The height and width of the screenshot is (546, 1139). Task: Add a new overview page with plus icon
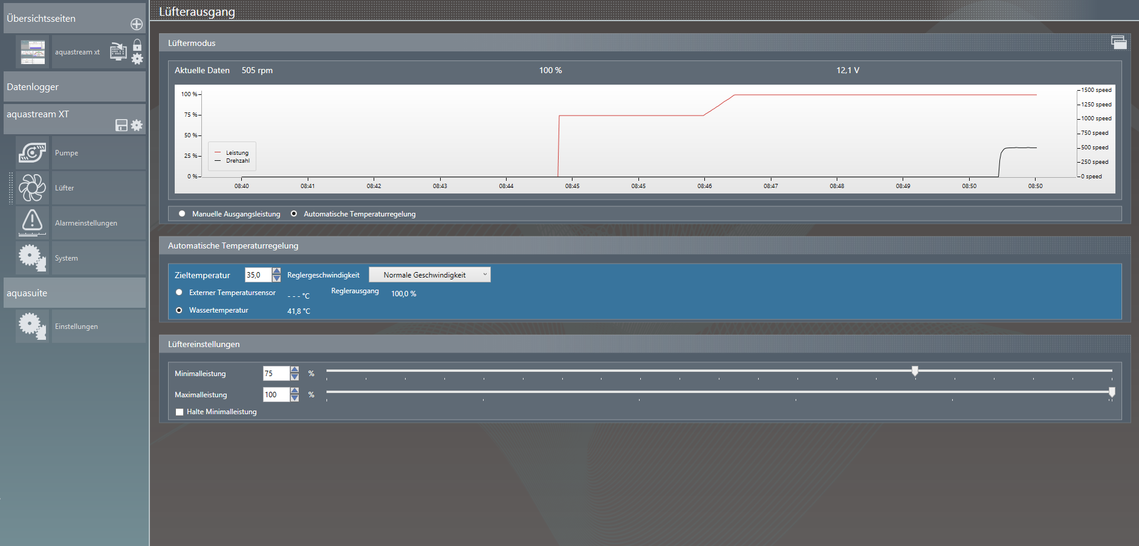(137, 24)
